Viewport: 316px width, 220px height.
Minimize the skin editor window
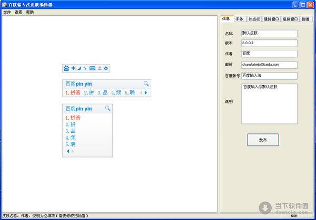pyautogui.click(x=295, y=5)
